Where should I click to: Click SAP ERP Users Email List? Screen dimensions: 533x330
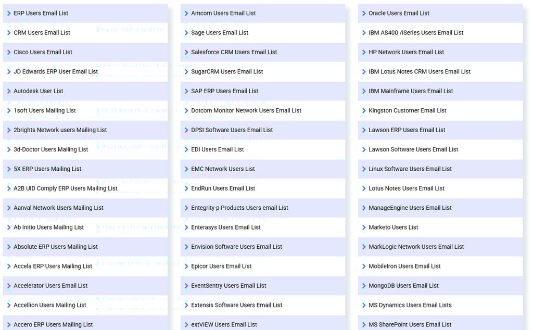click(225, 91)
